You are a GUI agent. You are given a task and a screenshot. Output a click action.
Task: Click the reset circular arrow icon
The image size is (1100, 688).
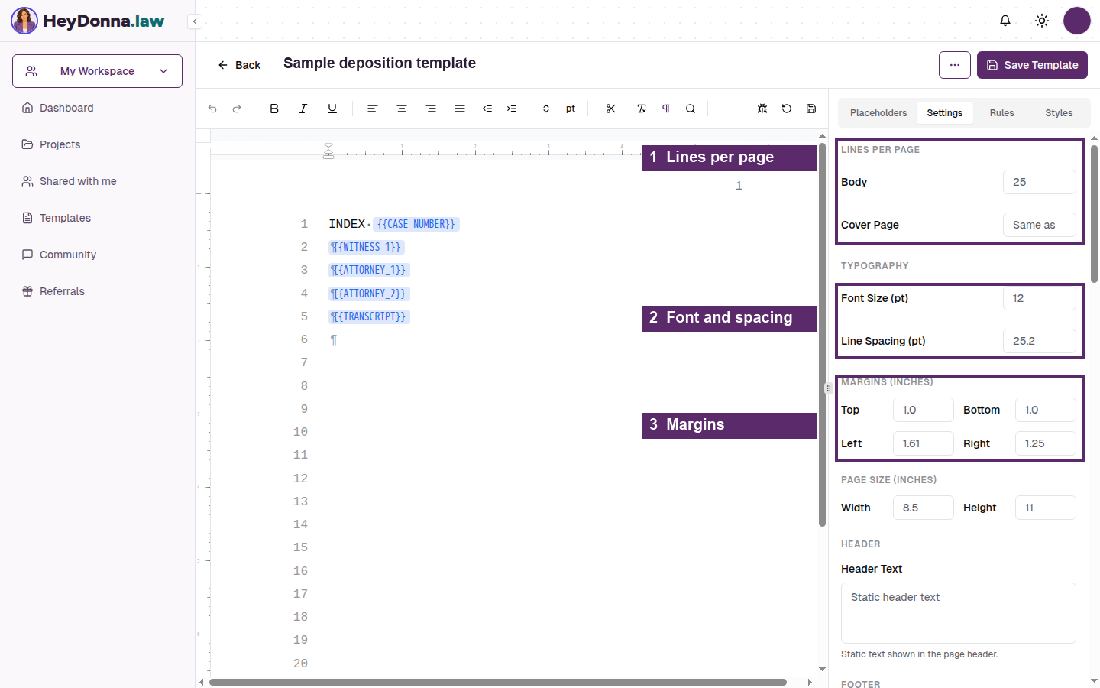coord(787,109)
